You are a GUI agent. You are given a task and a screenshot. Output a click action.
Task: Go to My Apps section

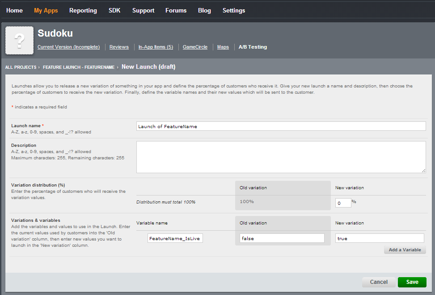46,10
